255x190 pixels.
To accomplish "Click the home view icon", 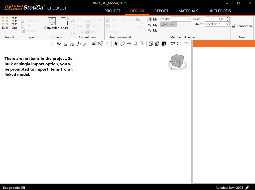I will click(186, 44).
